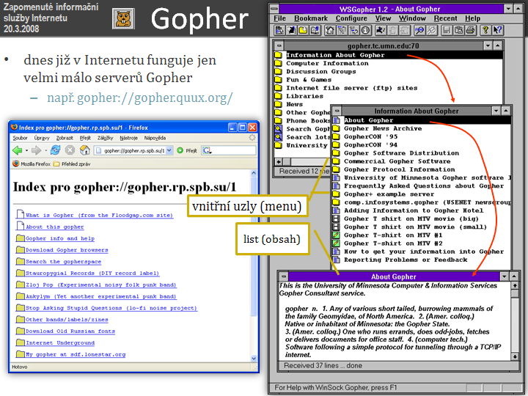Click the green Back arrow in Firefox
This screenshot has height=396, width=528.
coord(17,150)
